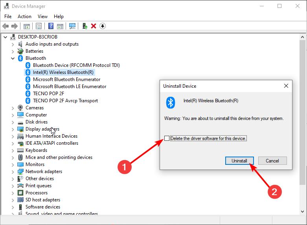Click the scrollbar up arrow
This screenshot has width=307, height=225.
click(x=302, y=37)
